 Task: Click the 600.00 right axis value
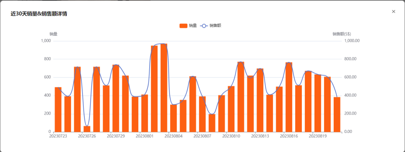click(x=351, y=77)
